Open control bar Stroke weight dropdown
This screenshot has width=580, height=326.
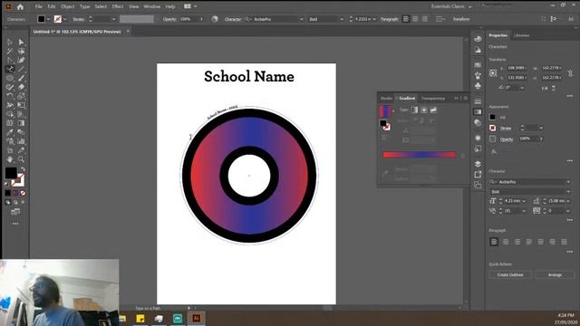click(x=113, y=19)
